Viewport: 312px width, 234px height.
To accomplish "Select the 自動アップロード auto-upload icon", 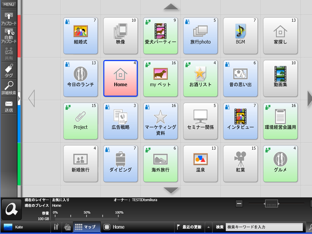I will coord(8,34).
